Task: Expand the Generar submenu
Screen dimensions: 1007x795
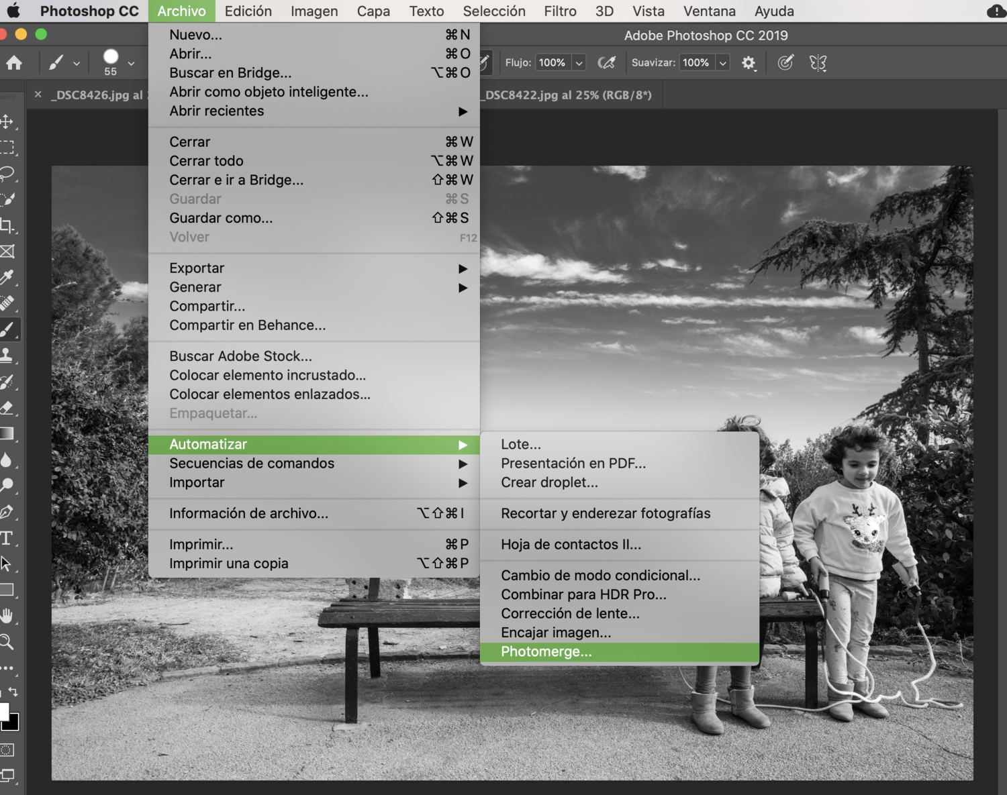Action: [x=314, y=287]
